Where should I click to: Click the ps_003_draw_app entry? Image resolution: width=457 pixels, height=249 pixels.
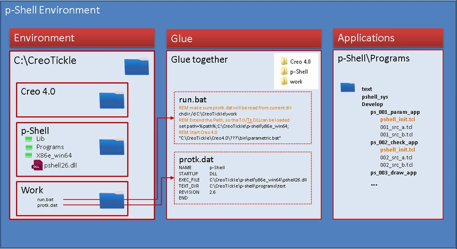click(393, 173)
